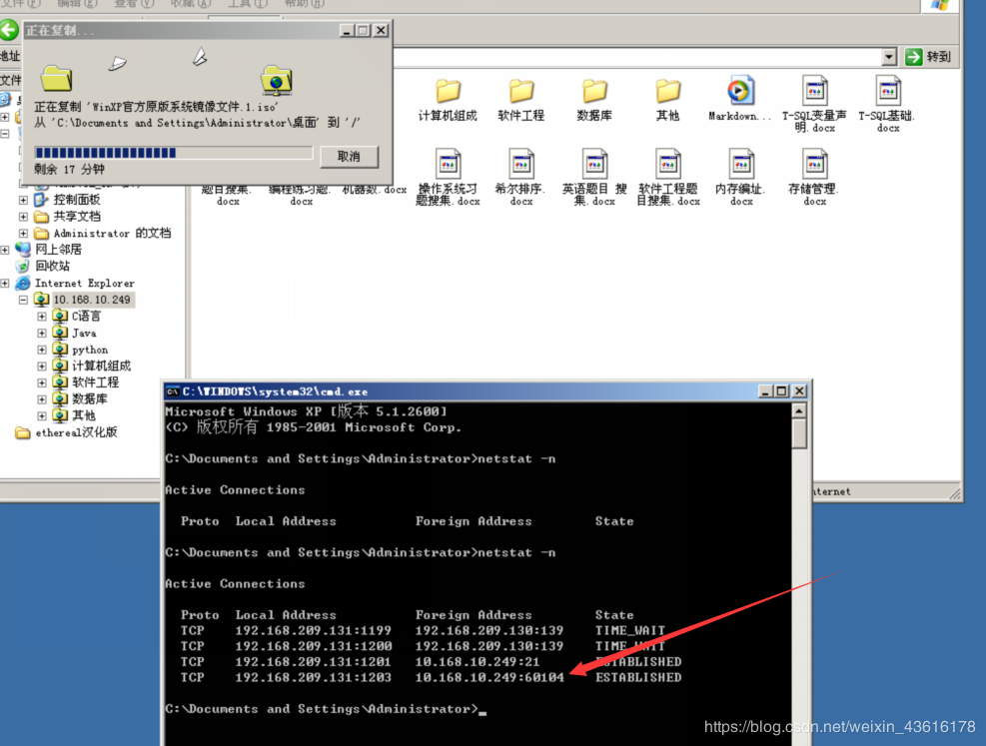Minimize the 正在复制 dialog
This screenshot has width=986, height=746.
[x=347, y=30]
